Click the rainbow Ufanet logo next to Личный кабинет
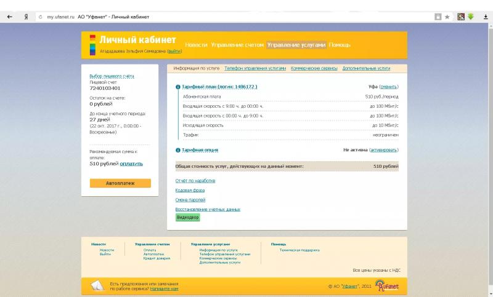The image size is (493, 297). coord(92,45)
